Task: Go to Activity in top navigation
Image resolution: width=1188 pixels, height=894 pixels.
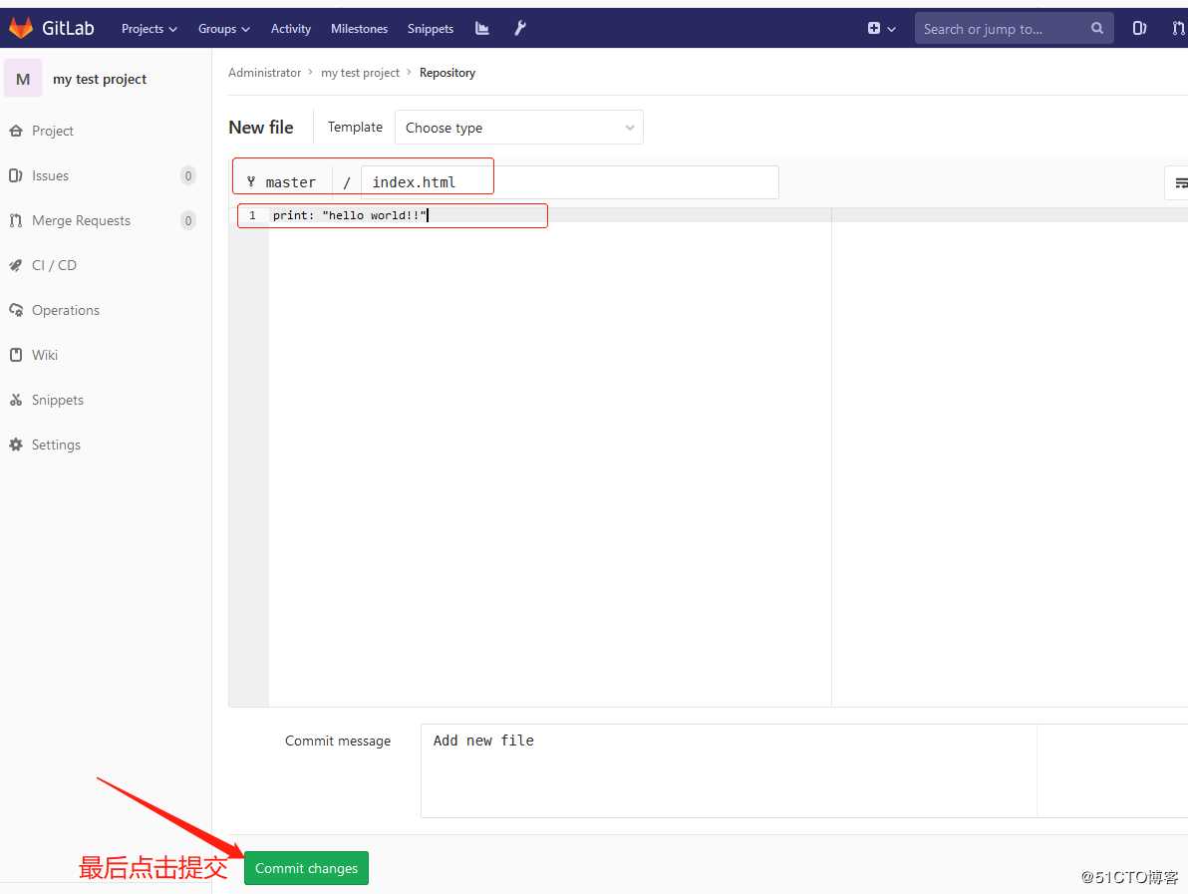Action: click(291, 29)
